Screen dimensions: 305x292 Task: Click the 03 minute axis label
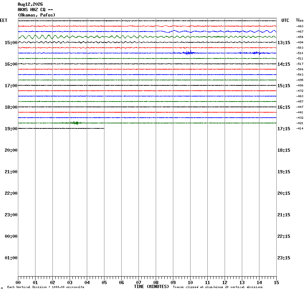[x=70, y=283]
